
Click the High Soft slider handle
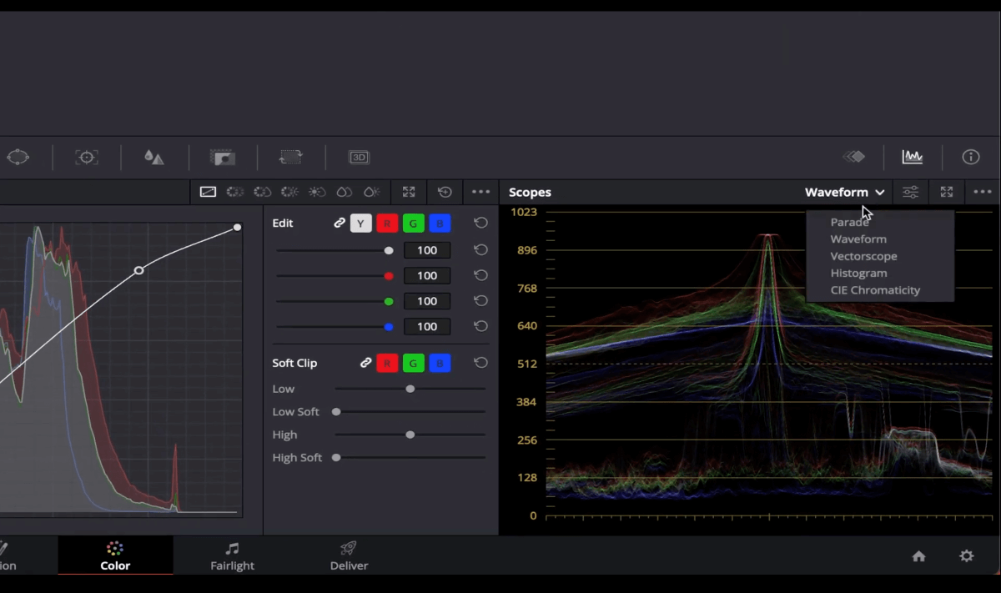[x=336, y=458]
